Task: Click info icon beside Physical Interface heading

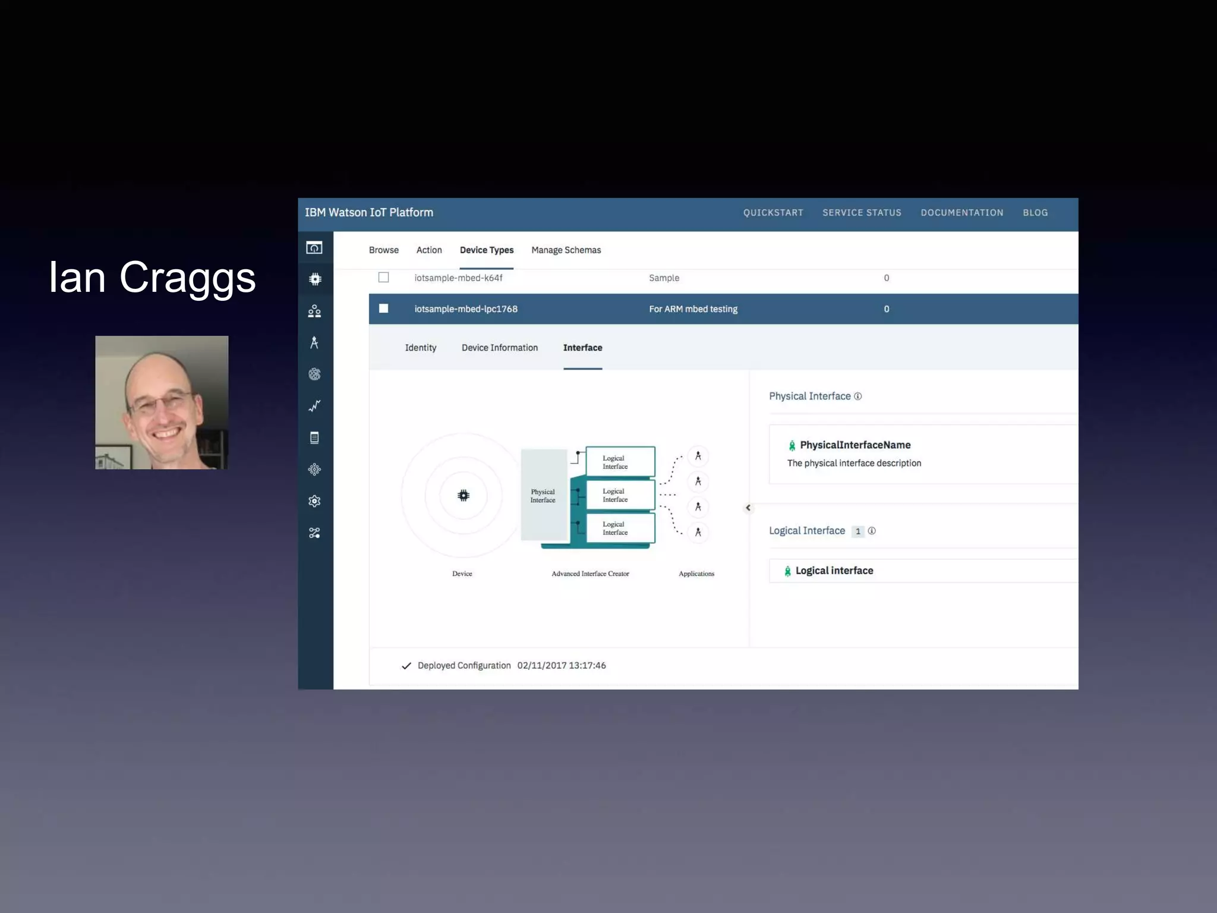Action: [857, 396]
